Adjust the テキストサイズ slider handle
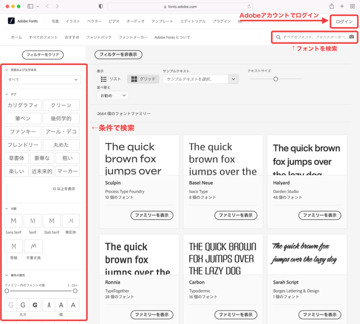Image resolution: width=360 pixels, height=324 pixels. pyautogui.click(x=276, y=79)
